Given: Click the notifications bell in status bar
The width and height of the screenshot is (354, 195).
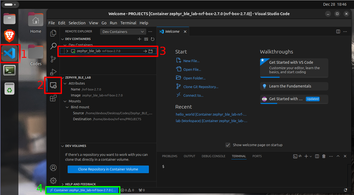Looking at the screenshot, I should click(345, 190).
